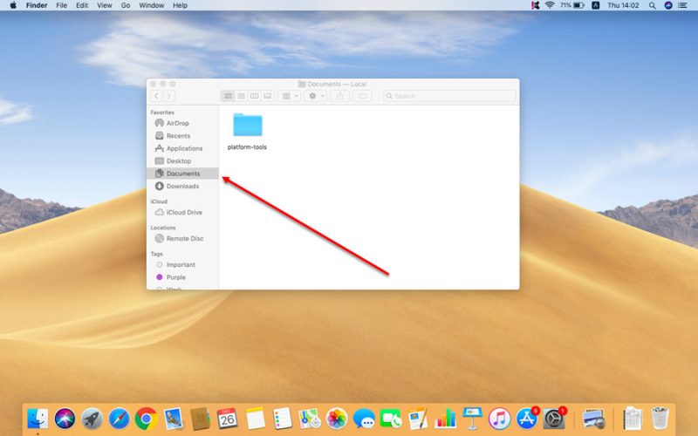
Task: Open the Action gear dropdown menu
Action: pyautogui.click(x=315, y=96)
